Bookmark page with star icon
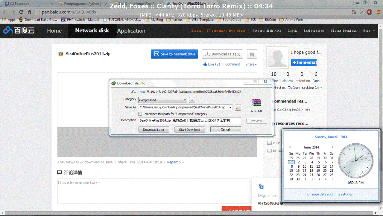 (361, 12)
